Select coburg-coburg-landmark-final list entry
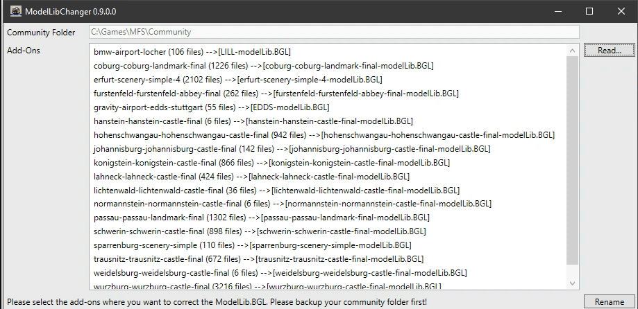Image resolution: width=638 pixels, height=309 pixels. tap(263, 66)
